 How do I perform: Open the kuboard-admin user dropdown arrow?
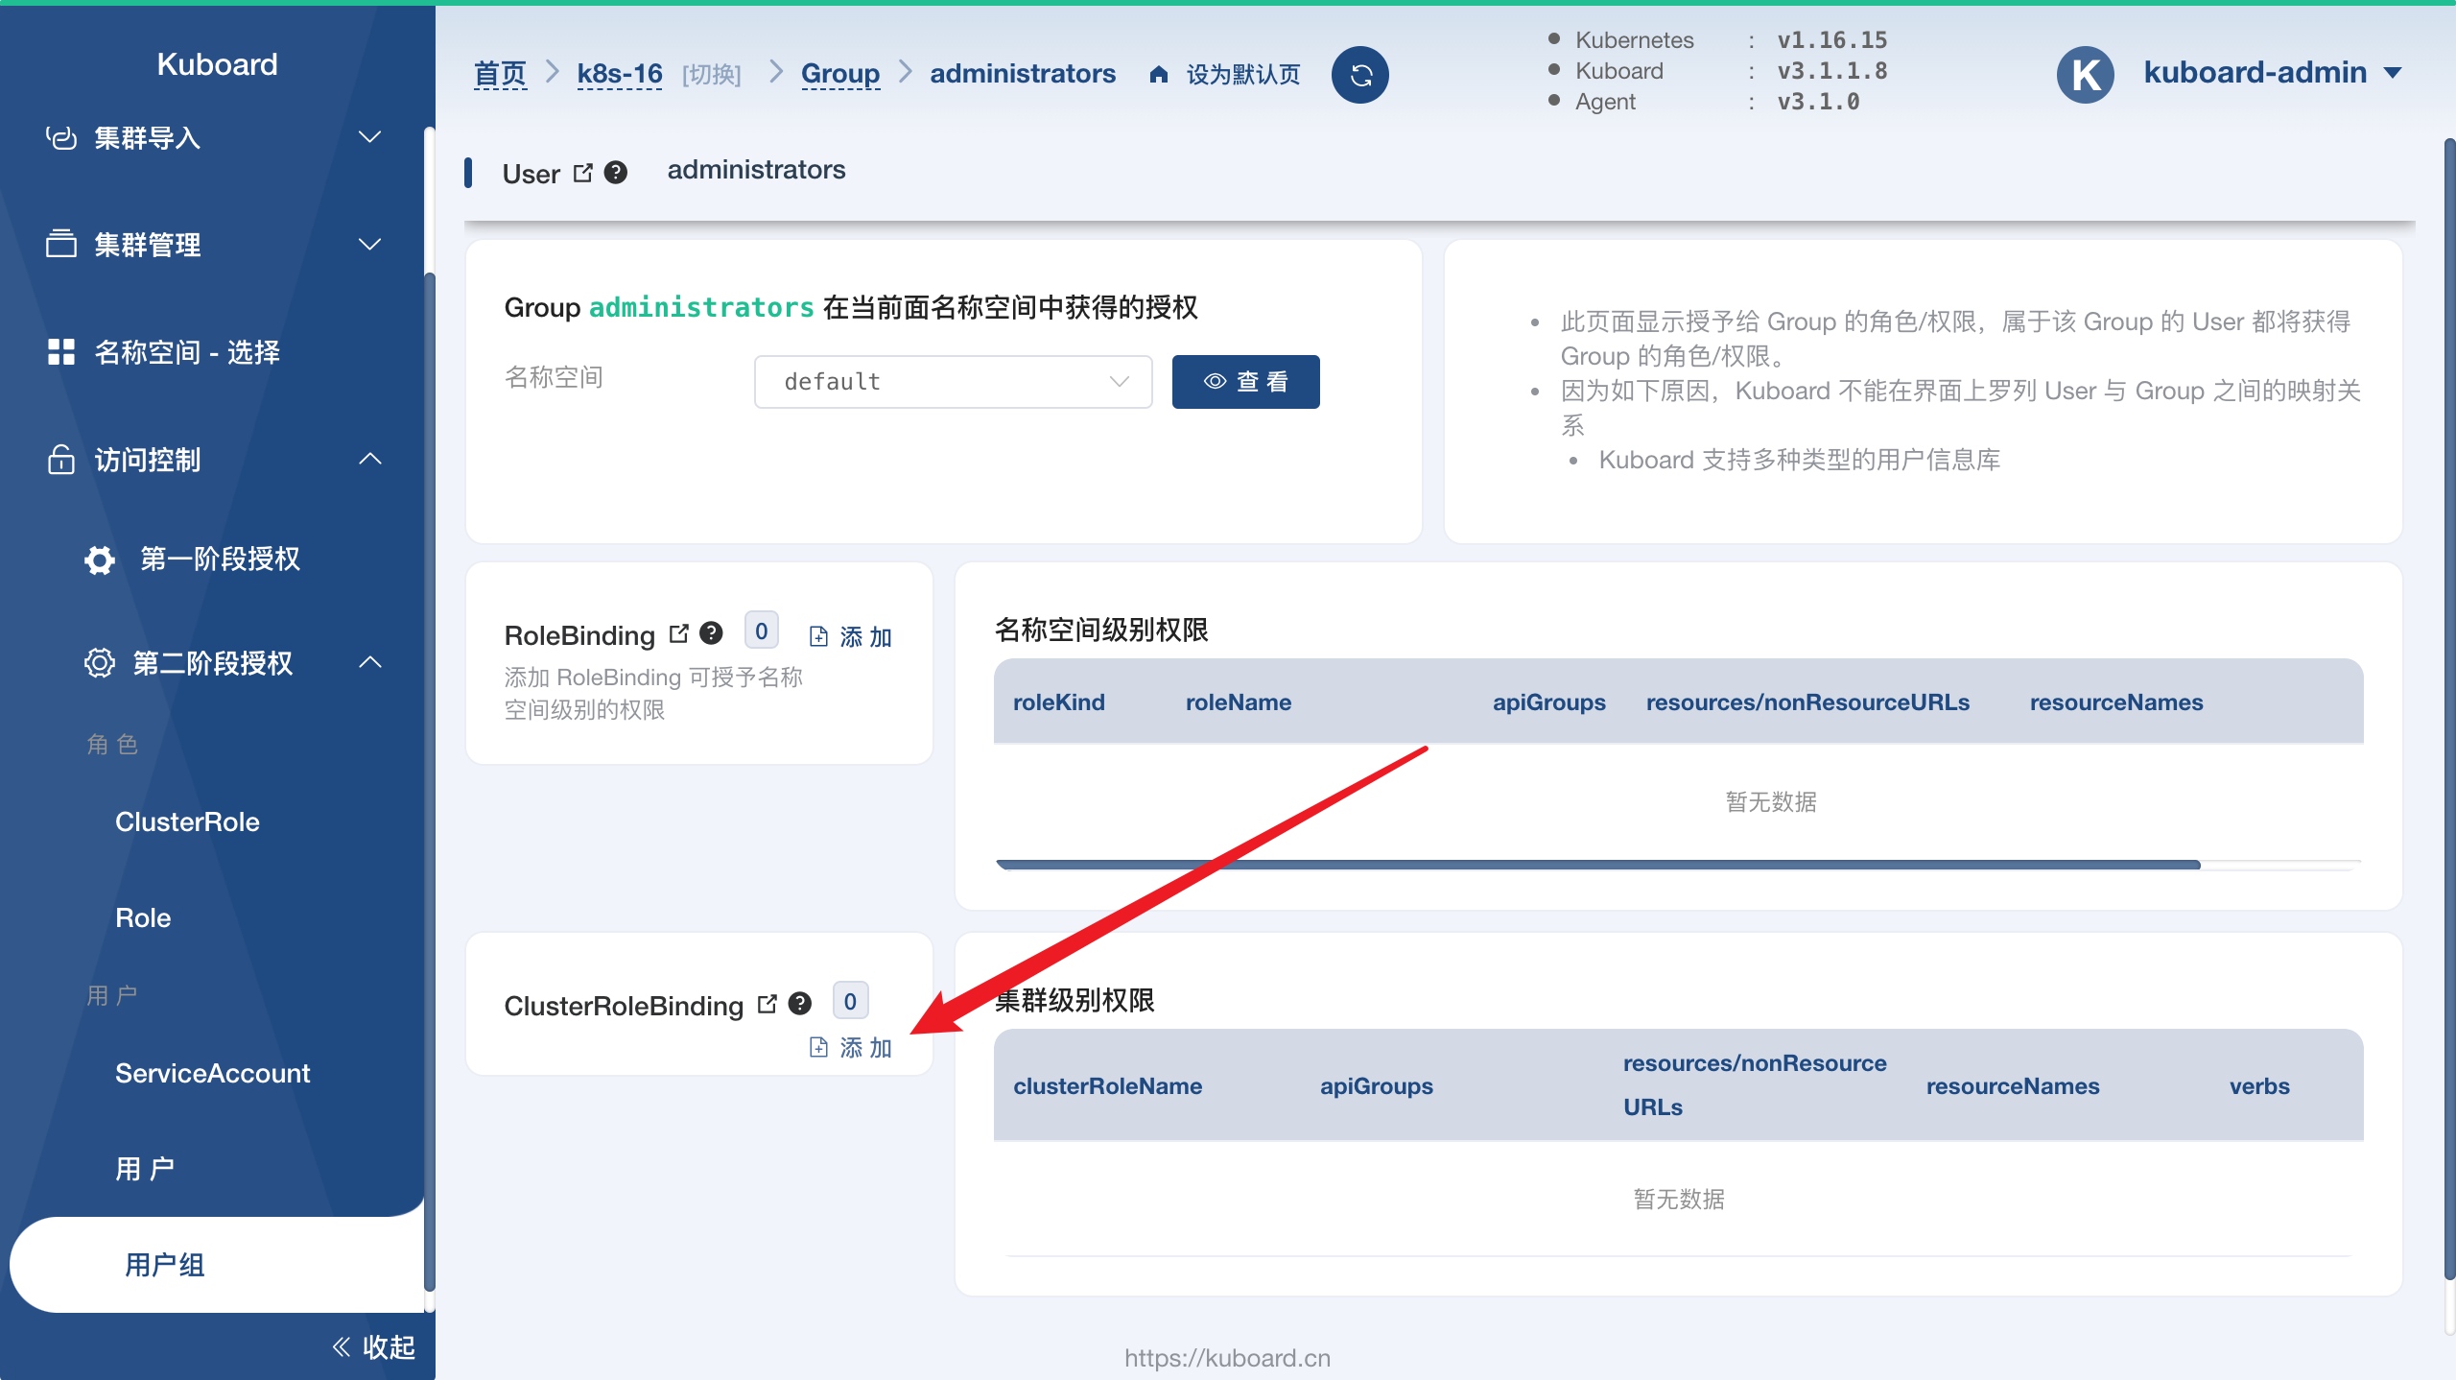2393,73
